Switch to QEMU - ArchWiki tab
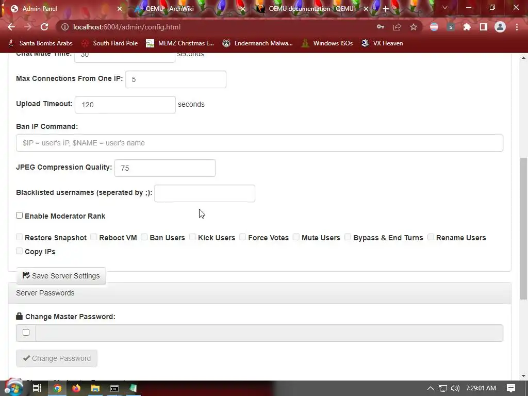 coord(189,9)
